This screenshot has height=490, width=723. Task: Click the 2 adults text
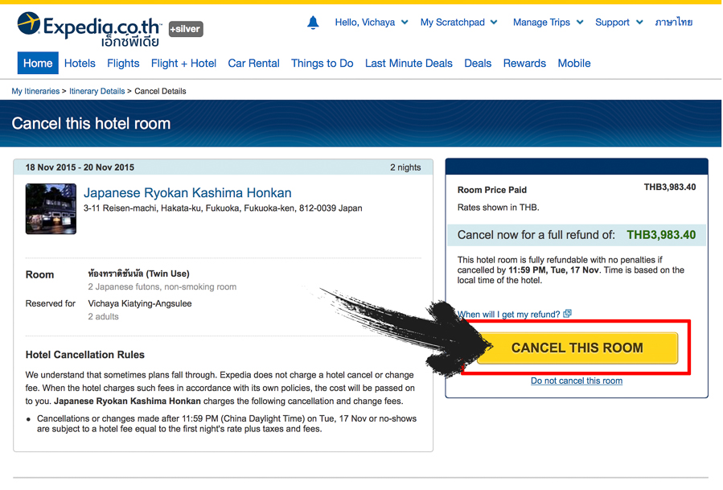click(x=103, y=316)
